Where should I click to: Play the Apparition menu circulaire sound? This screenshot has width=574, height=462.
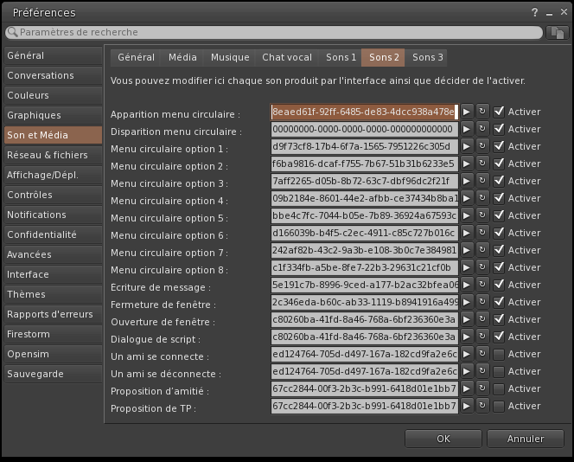pos(467,112)
